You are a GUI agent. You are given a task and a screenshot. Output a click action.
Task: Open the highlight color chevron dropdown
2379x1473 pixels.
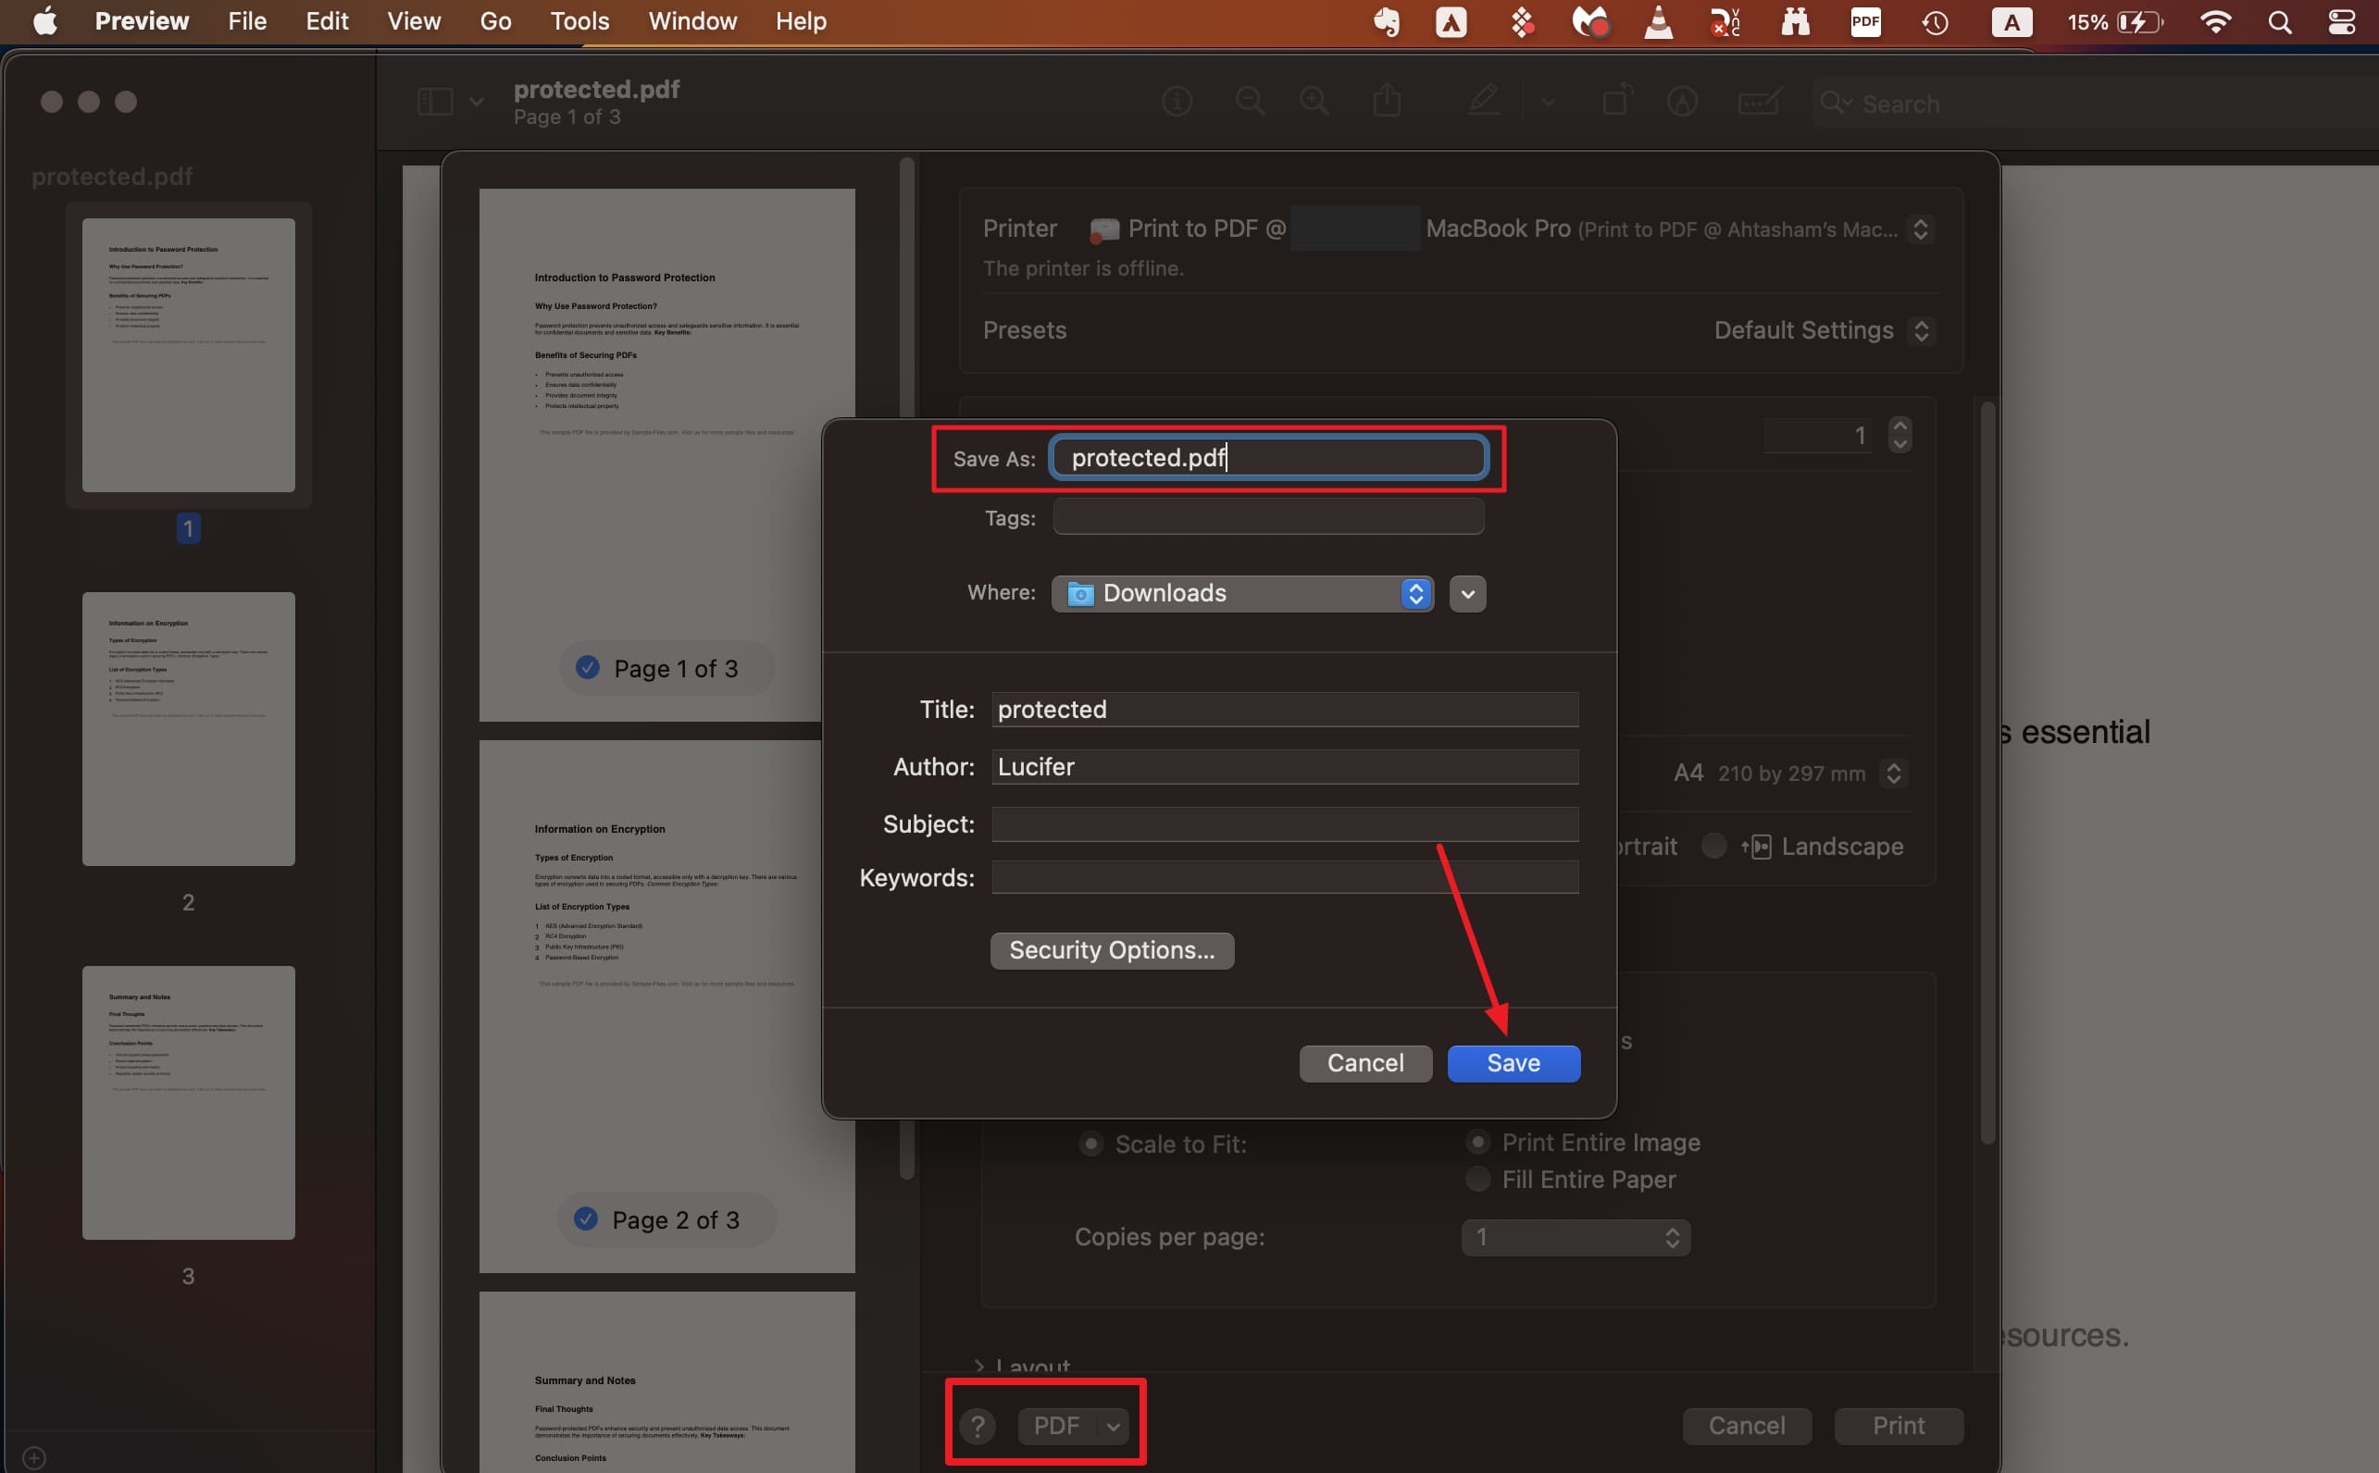1548,102
